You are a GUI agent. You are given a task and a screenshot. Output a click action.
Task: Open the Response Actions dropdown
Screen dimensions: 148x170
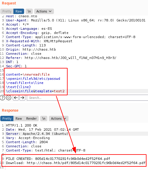pyautogui.click(x=59, y=118)
